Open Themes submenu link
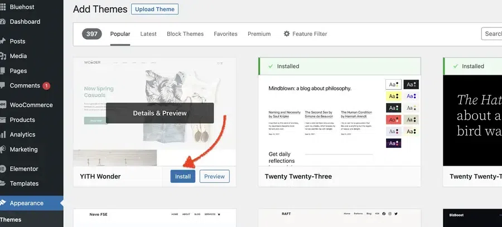502x227 pixels. (11, 220)
